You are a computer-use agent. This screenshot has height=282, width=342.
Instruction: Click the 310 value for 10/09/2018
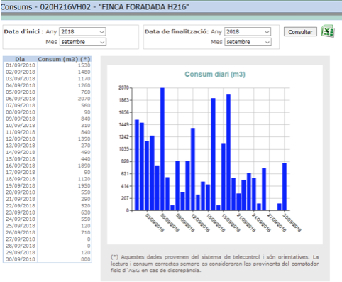point(86,126)
